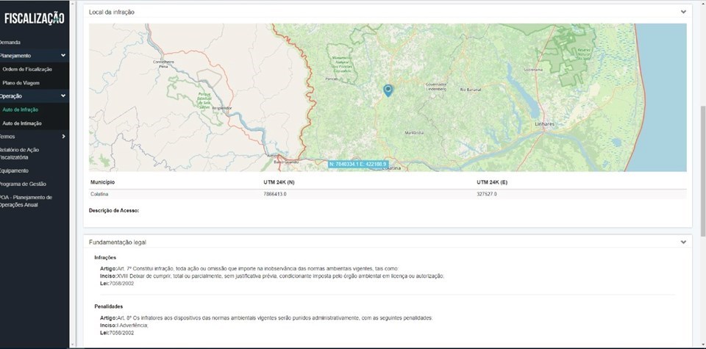Open Ordem de Fiscalização menu item
Screen dimensions: 706x349
pyautogui.click(x=27, y=69)
